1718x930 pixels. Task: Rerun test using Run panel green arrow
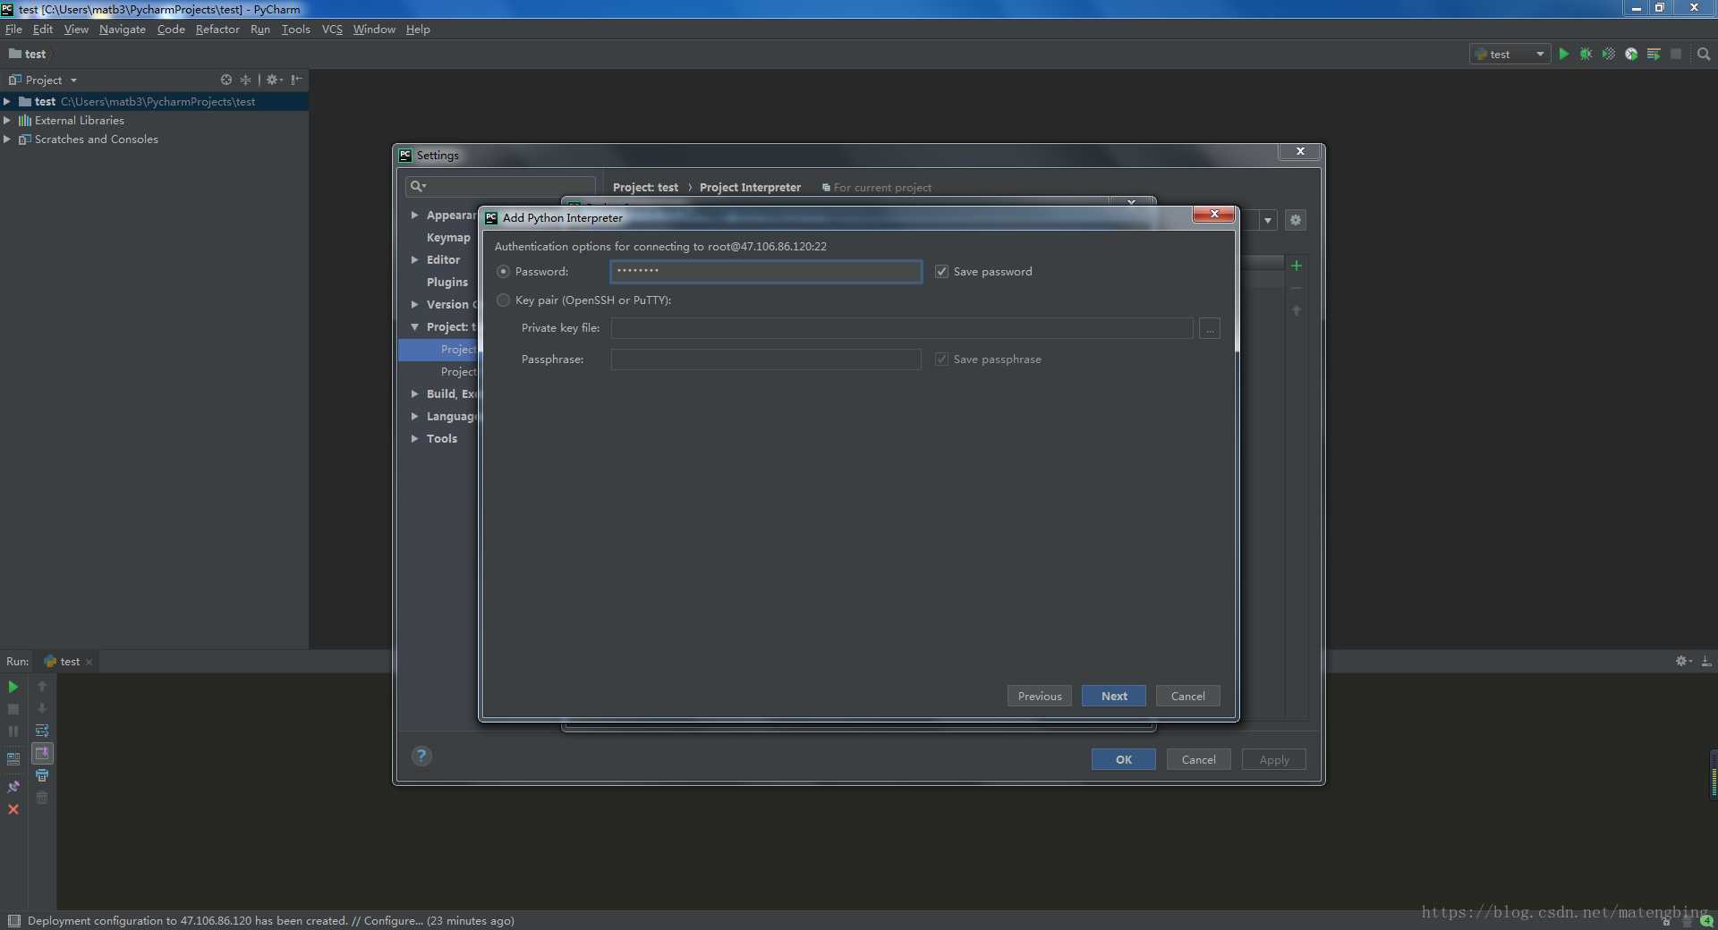(x=13, y=687)
